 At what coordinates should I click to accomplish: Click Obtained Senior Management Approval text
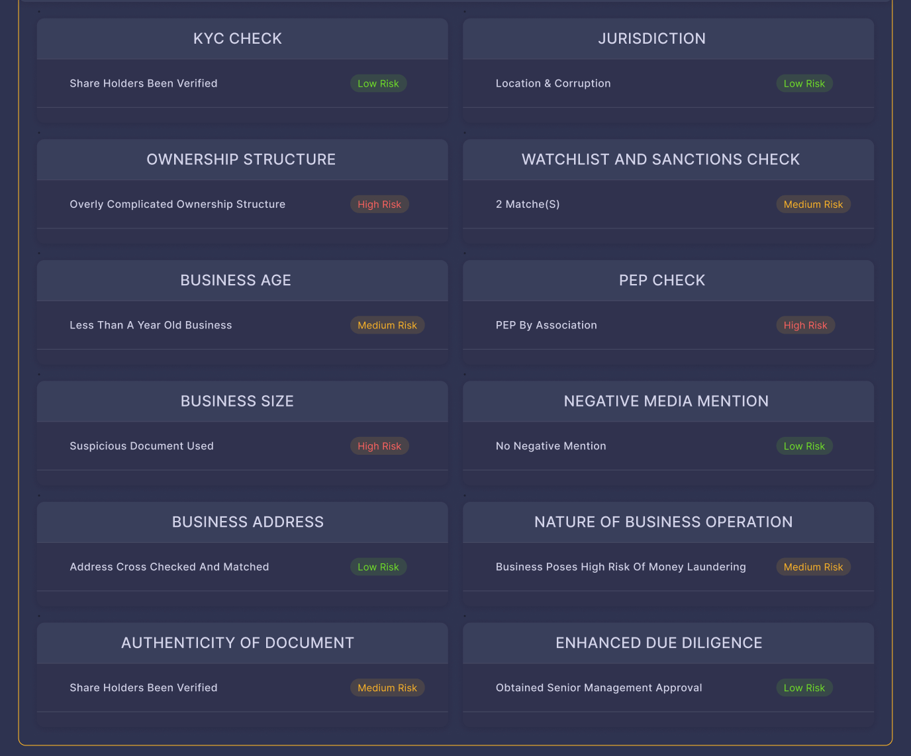click(599, 688)
